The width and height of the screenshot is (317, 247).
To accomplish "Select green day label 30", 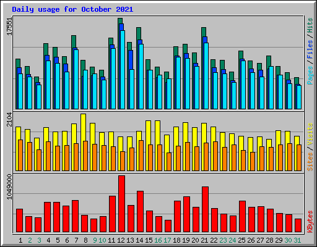I will [x=288, y=240].
